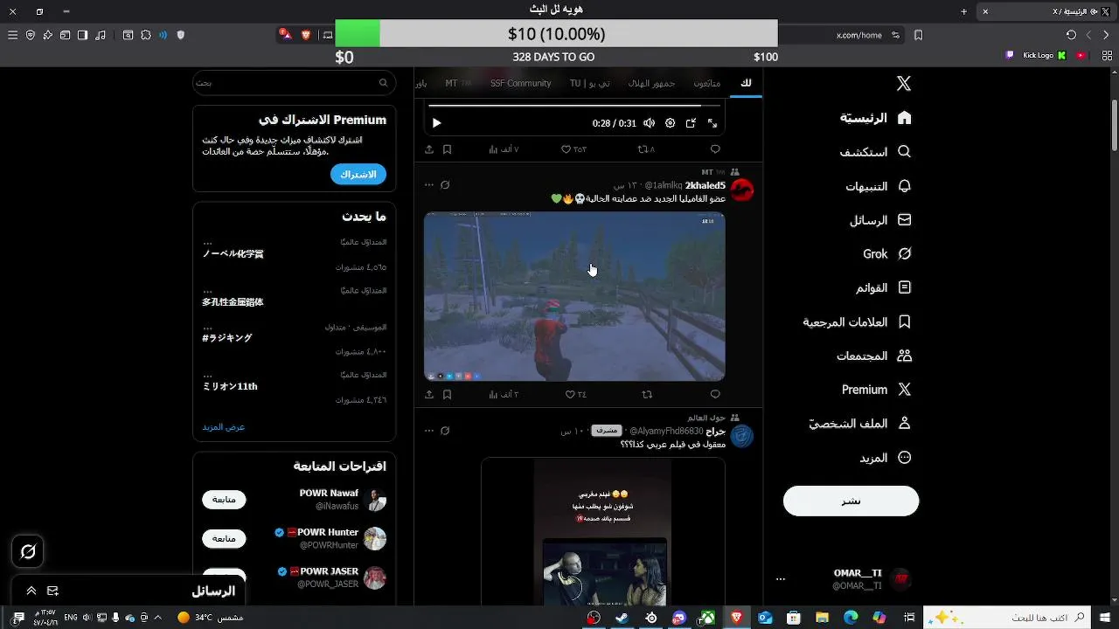Switch to the SSF Community tab
1119x629 pixels.
pyautogui.click(x=521, y=83)
